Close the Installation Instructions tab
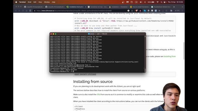This screenshot has width=198, height=111. coord(85,7)
